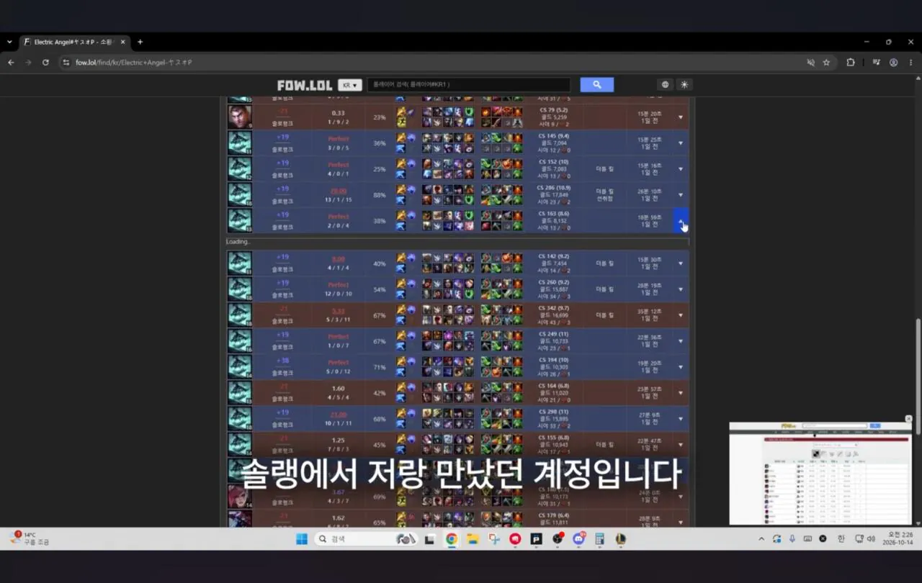
Task: Reload the page in browser
Action: [x=45, y=63]
